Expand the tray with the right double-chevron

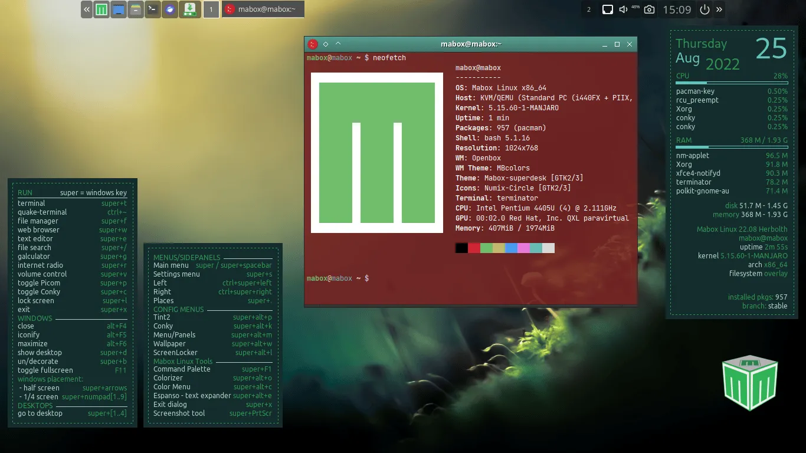coord(719,9)
